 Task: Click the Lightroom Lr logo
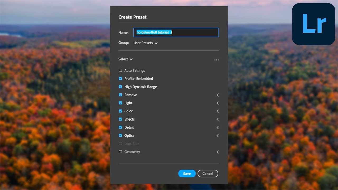click(x=313, y=24)
